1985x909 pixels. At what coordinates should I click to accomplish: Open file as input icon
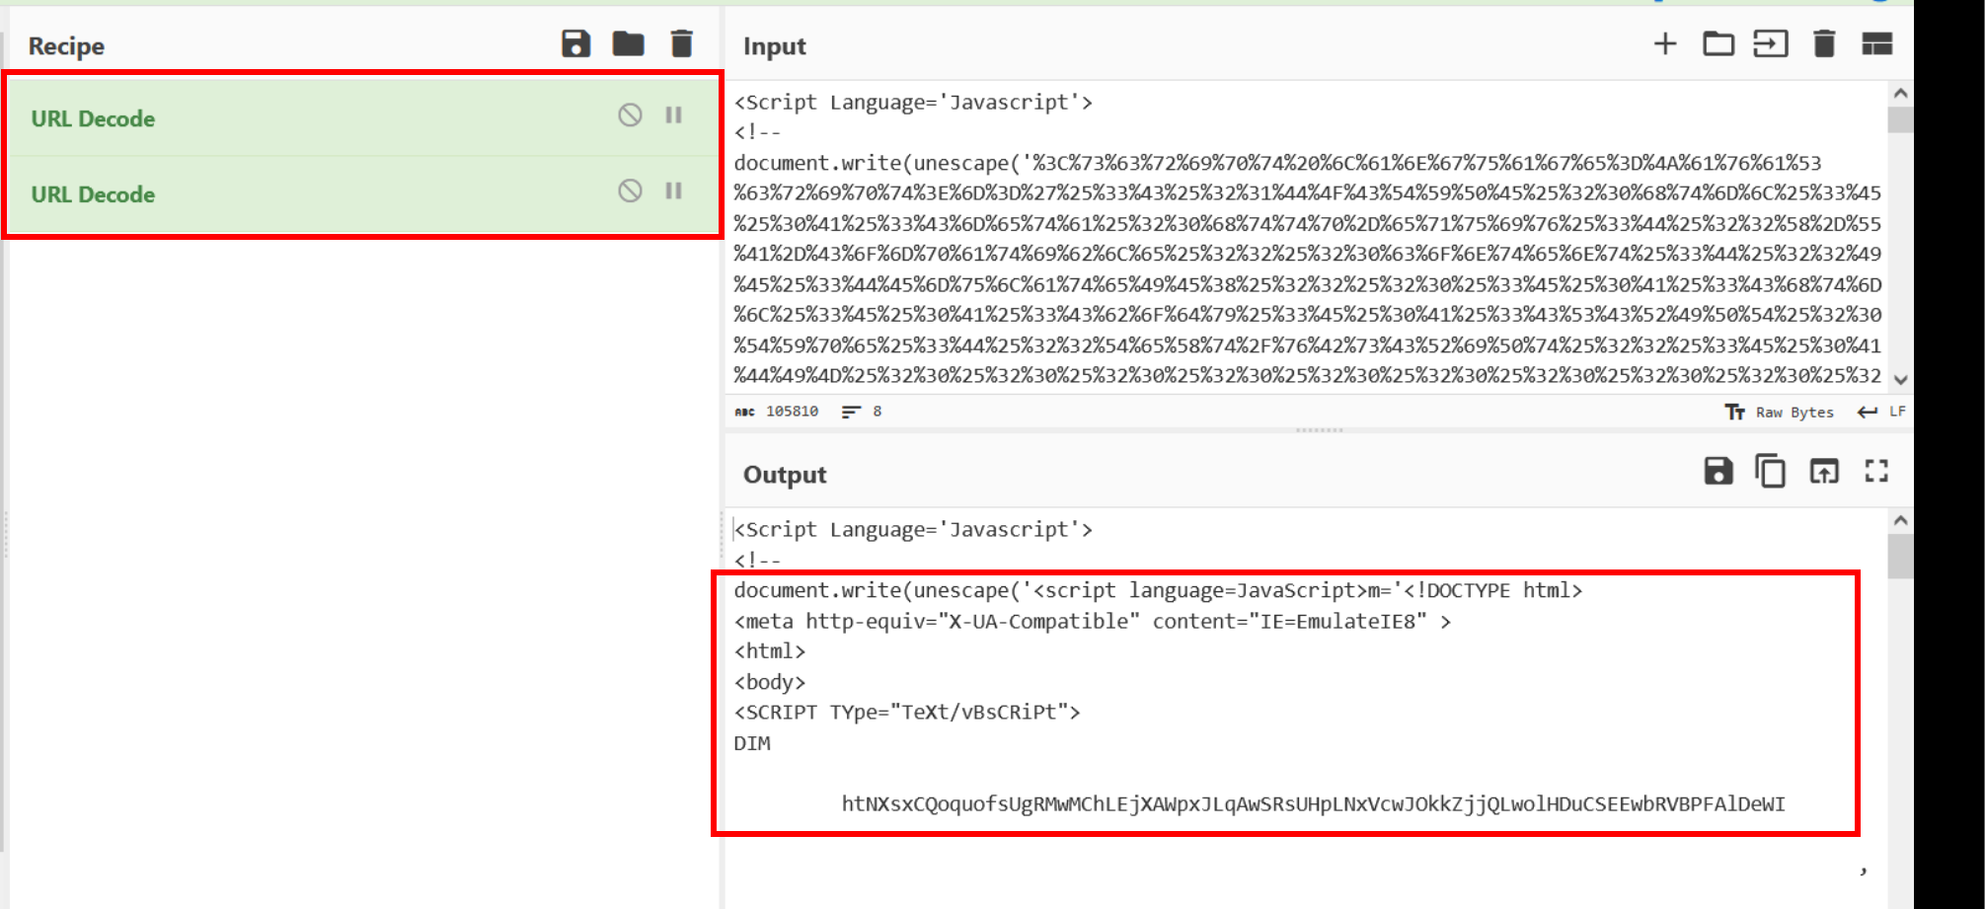tap(1771, 44)
